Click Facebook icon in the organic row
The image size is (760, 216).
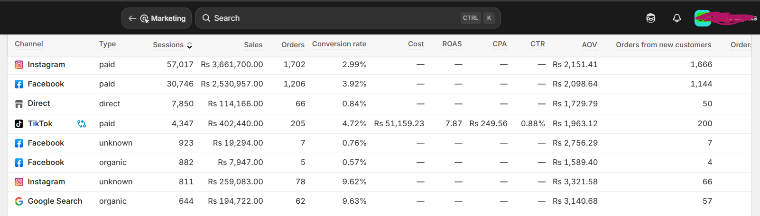click(x=19, y=163)
